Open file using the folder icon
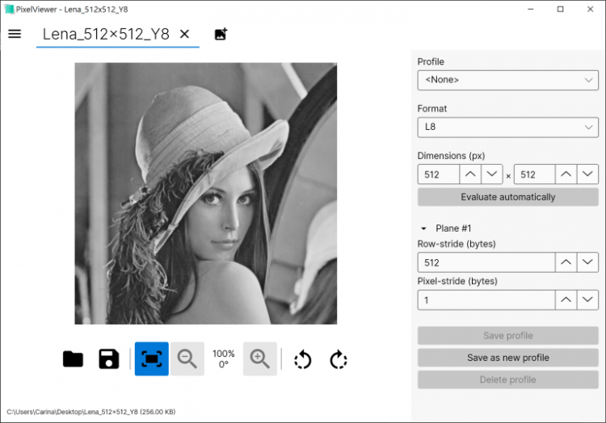The image size is (606, 423). click(x=73, y=359)
